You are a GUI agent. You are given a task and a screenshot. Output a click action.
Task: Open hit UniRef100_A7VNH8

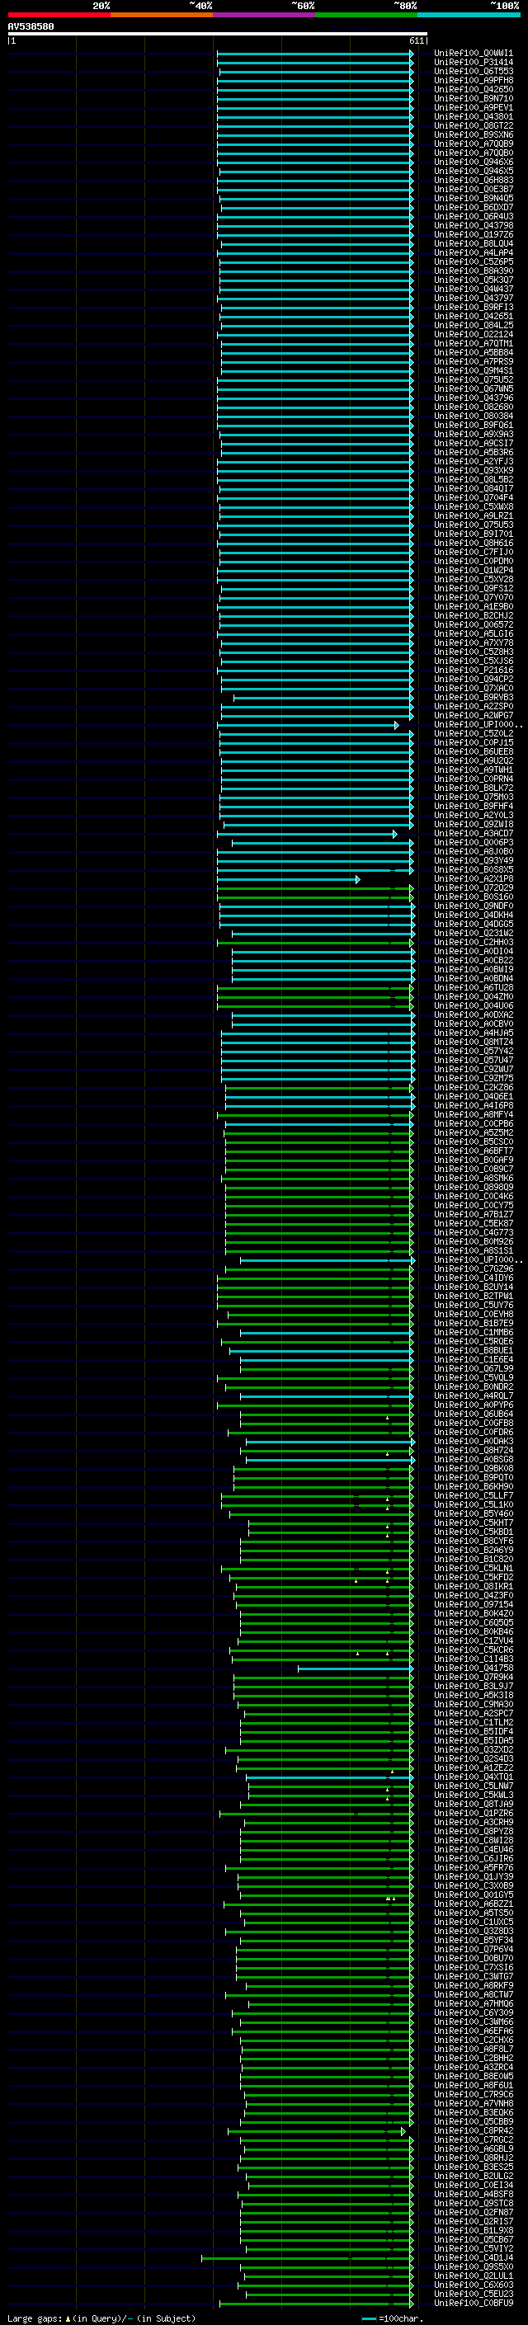click(473, 2103)
